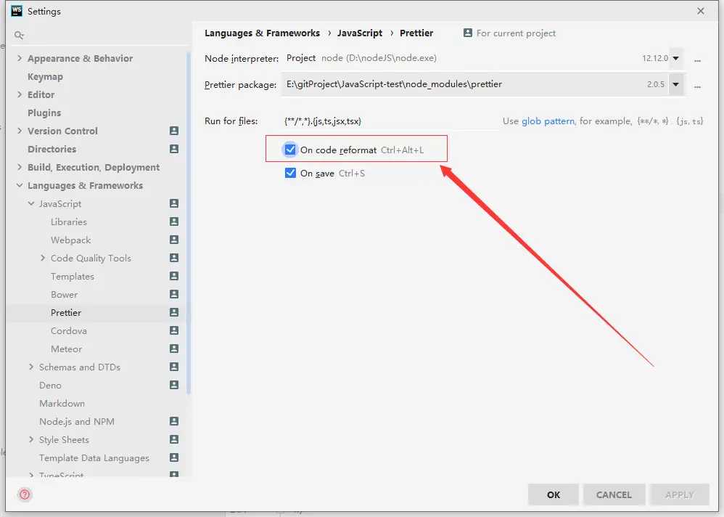Click the OK button
Image resolution: width=724 pixels, height=517 pixels.
click(554, 494)
